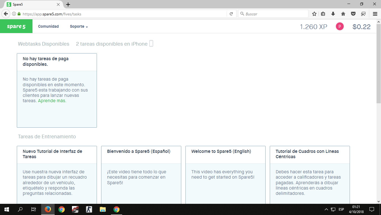Select the Spare5 browser tab

point(34,4)
